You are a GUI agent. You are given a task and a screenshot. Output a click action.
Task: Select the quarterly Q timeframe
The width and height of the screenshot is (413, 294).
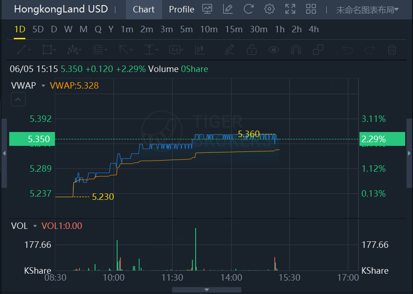(98, 29)
